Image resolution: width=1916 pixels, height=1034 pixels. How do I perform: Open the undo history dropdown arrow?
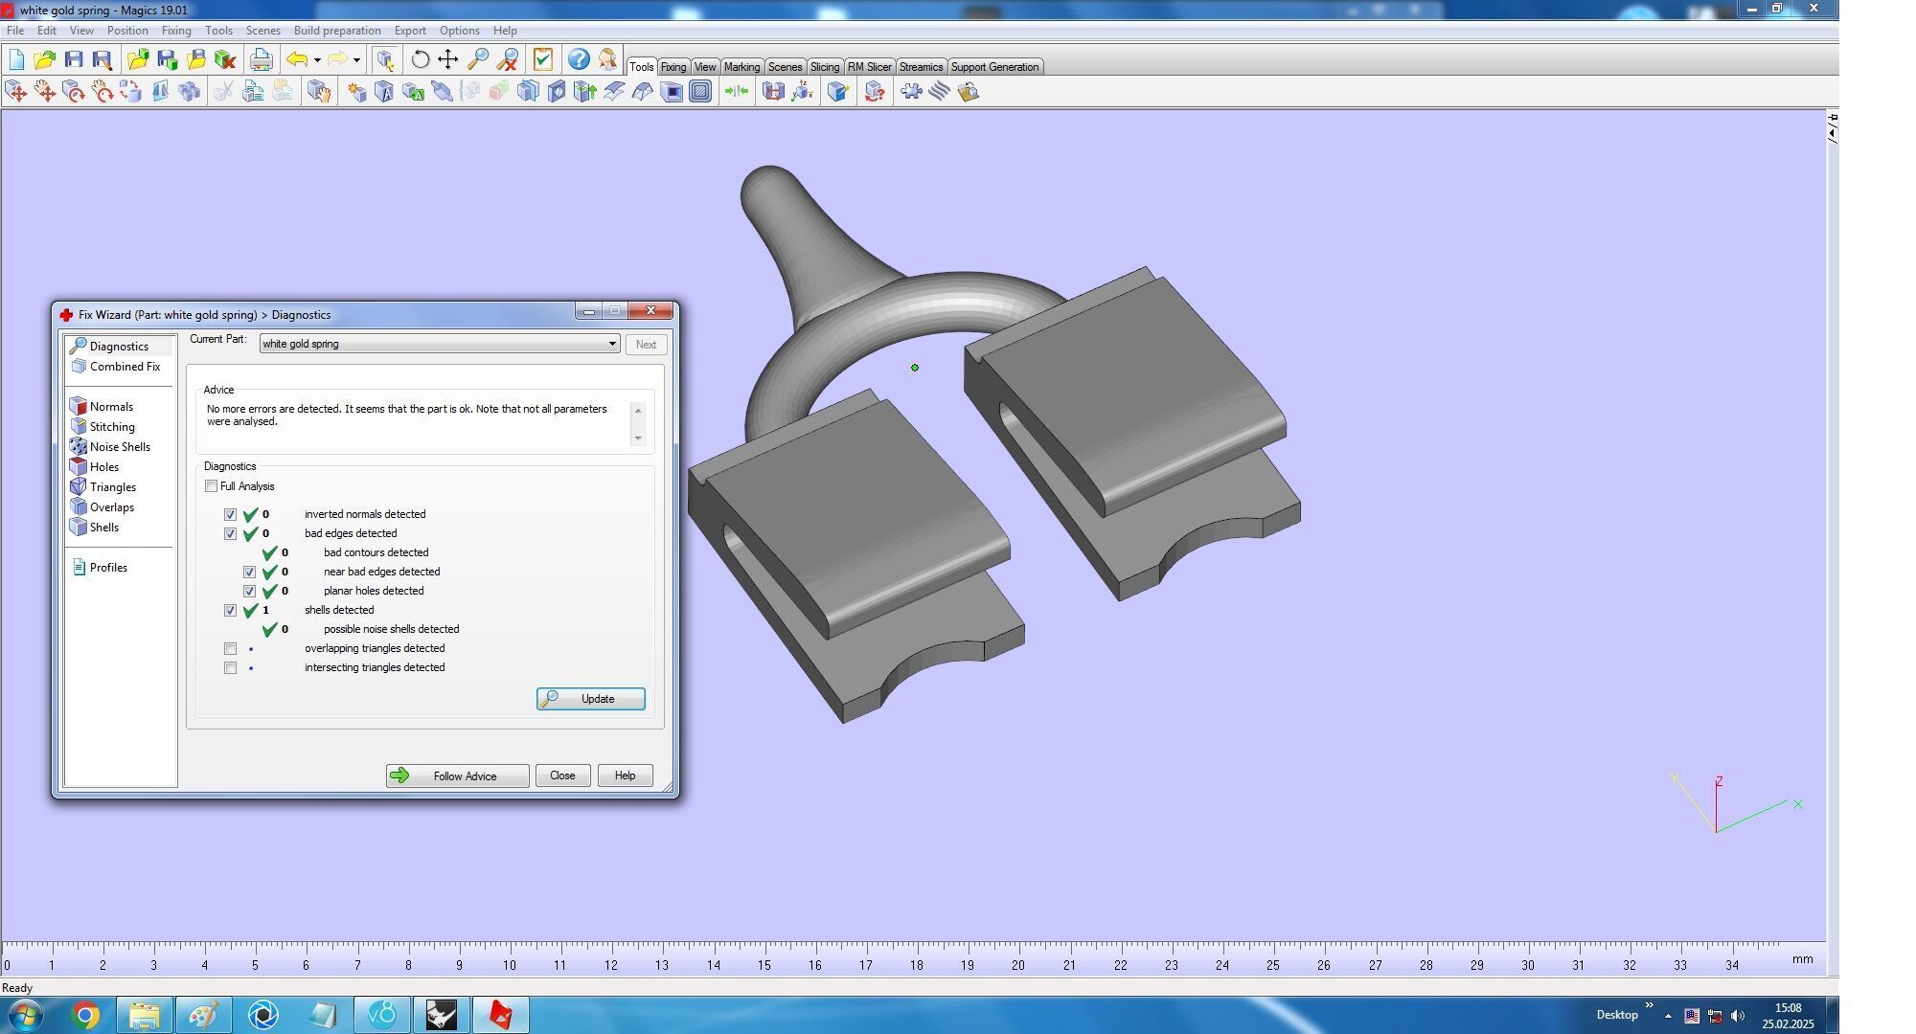pyautogui.click(x=317, y=60)
